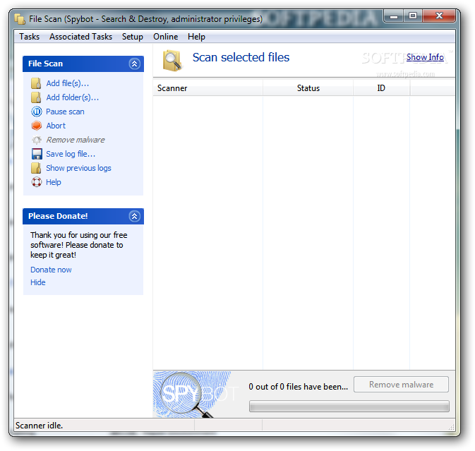Screen dimensions: 475x451
Task: Open the Setup menu
Action: [133, 37]
